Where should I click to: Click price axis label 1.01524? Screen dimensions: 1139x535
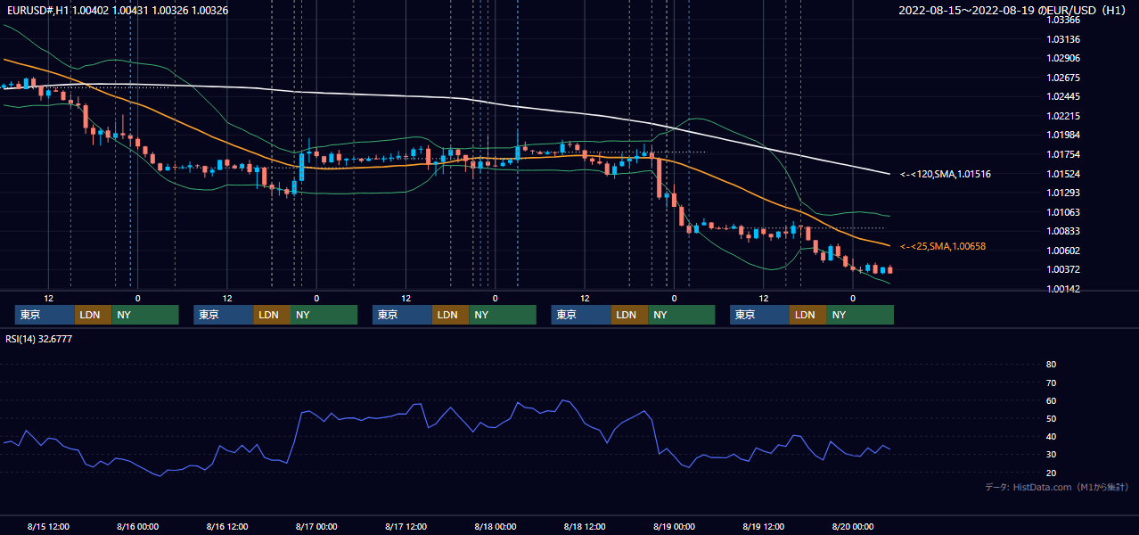tap(1063, 174)
